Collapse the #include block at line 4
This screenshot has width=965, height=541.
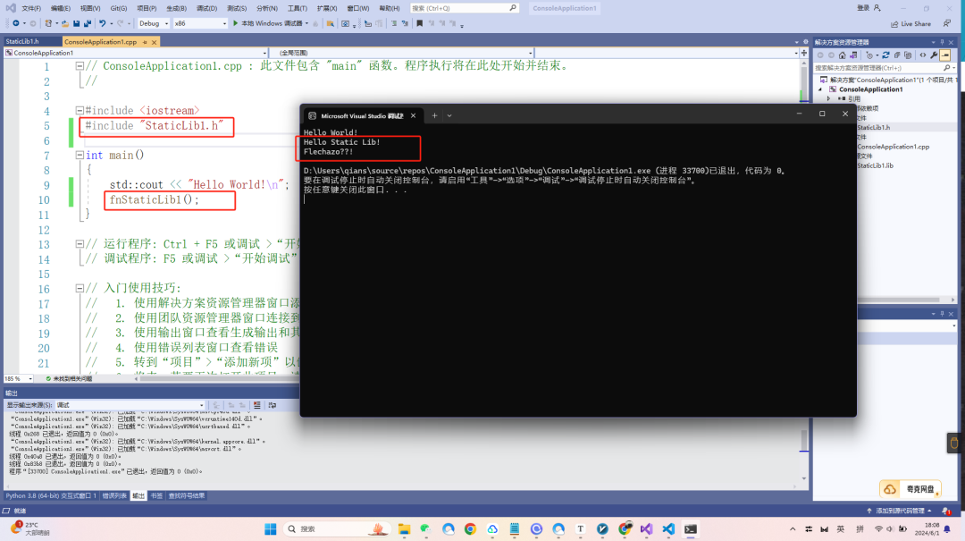click(80, 110)
